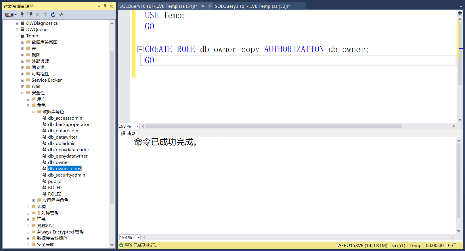Open the active documents list dropdown

pyautogui.click(x=461, y=6)
